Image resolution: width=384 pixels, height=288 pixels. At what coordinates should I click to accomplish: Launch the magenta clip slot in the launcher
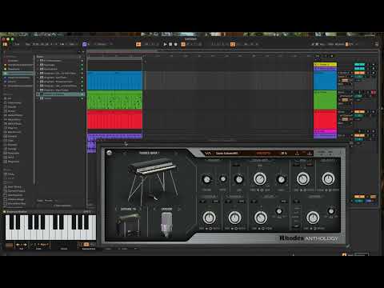[x=325, y=131]
